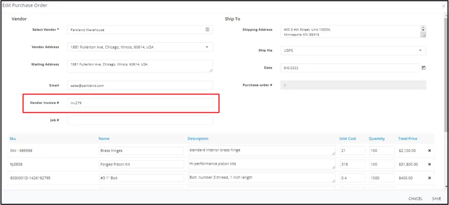Close the Edit Purchase Order dialog
Screen dimensions: 449x205
tap(444, 6)
